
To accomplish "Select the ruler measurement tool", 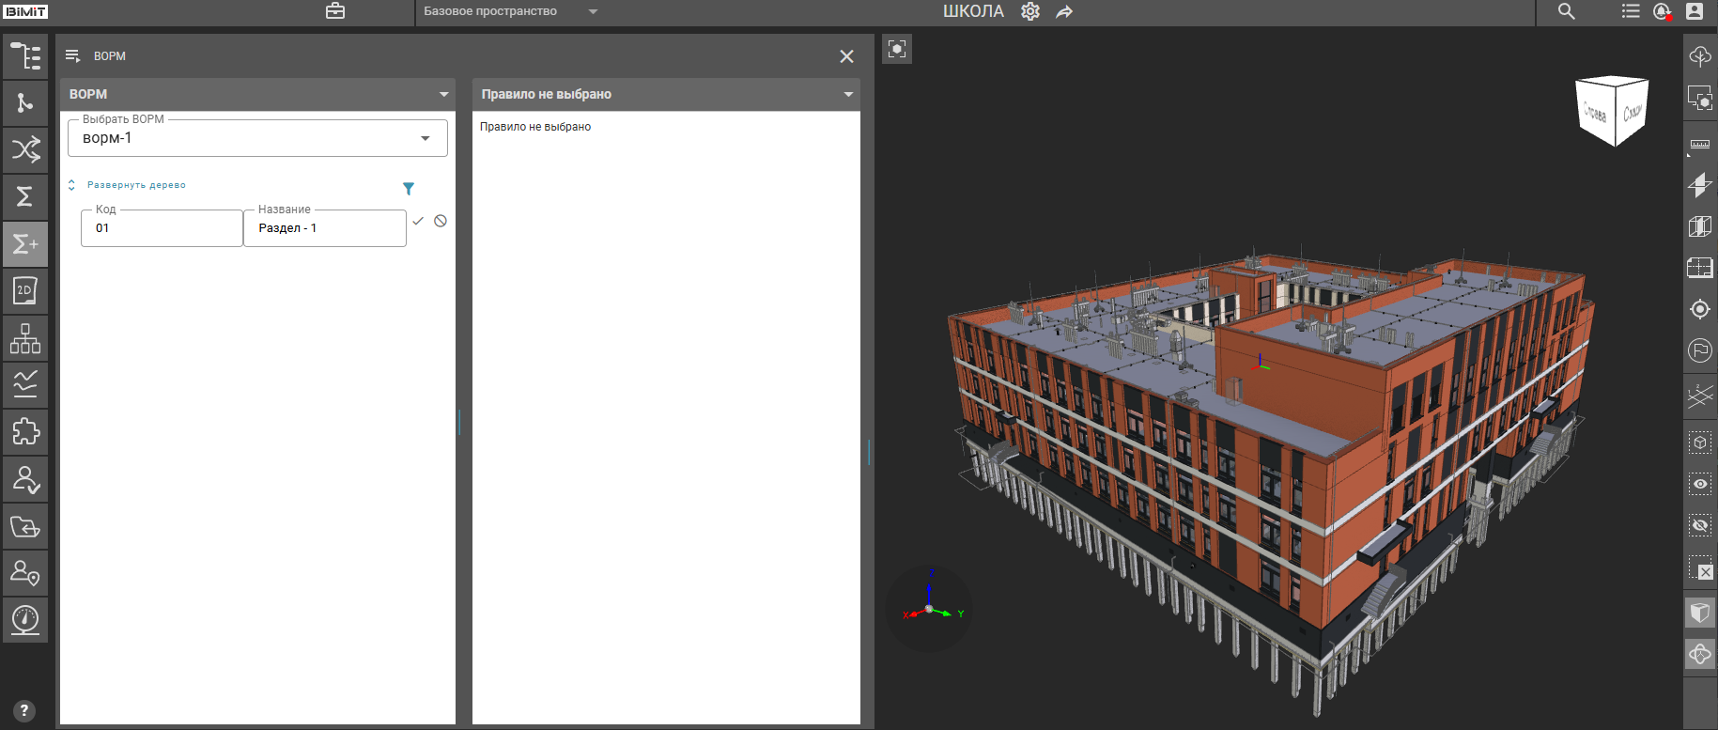I will pos(1700,144).
